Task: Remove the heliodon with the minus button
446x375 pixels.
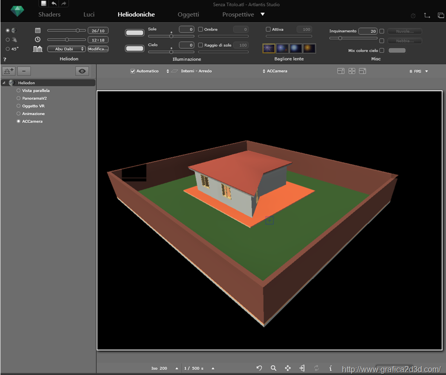Action: pos(23,71)
